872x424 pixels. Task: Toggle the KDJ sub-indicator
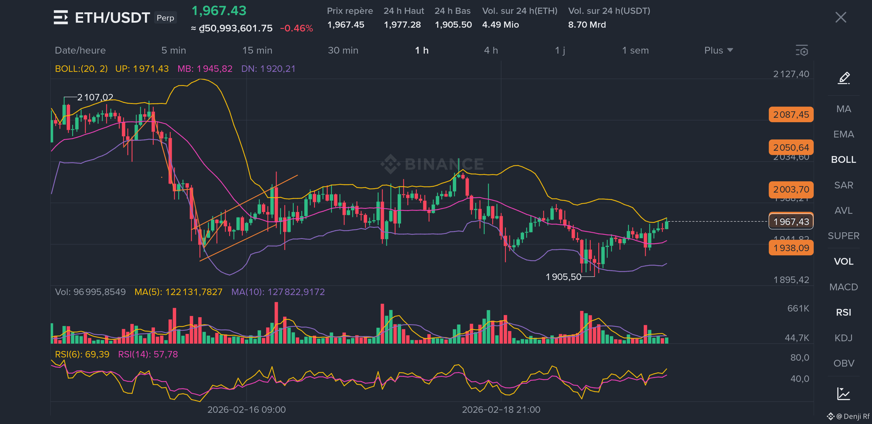(x=843, y=338)
